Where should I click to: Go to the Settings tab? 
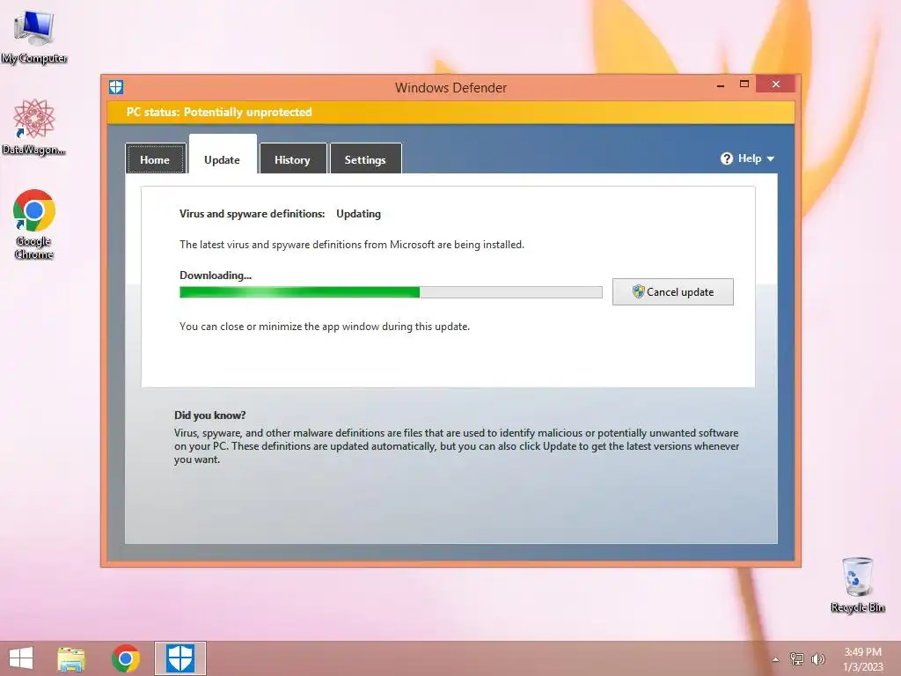point(365,159)
